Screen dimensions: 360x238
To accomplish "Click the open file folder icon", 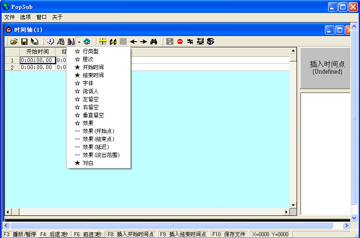I will pos(14,41).
